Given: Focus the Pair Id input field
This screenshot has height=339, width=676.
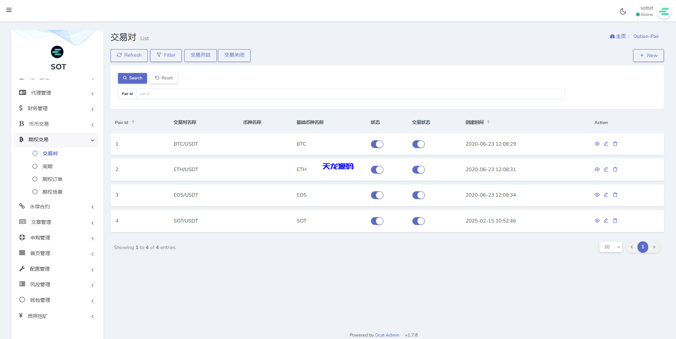Looking at the screenshot, I should click(x=350, y=94).
